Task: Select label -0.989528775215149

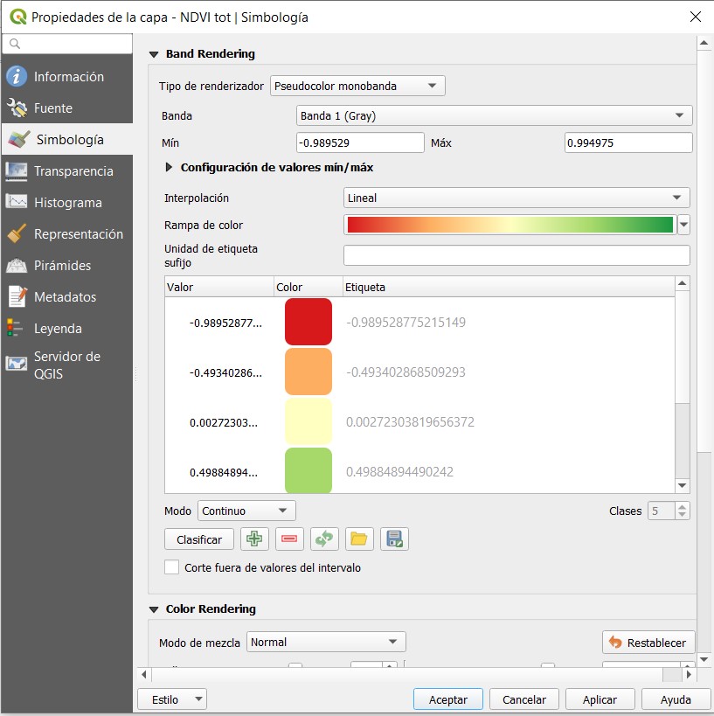Action: point(406,323)
